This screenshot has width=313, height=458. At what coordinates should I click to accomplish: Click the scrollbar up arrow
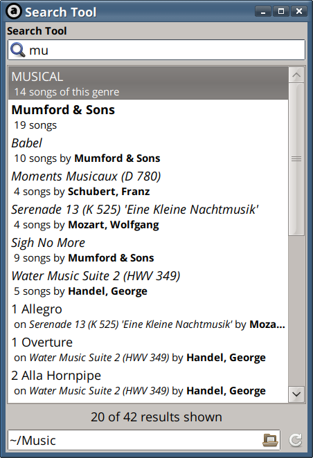point(296,75)
